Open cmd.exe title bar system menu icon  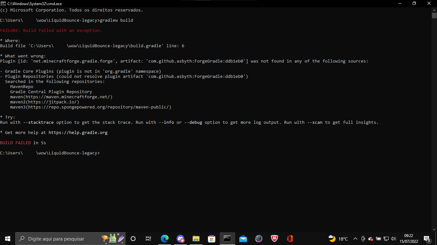3,4
